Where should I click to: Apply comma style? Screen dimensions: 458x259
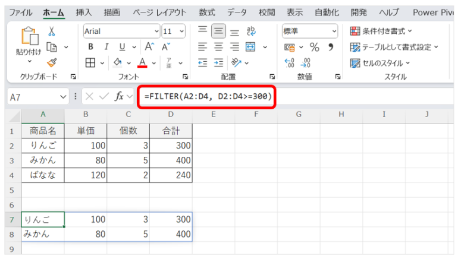(331, 47)
